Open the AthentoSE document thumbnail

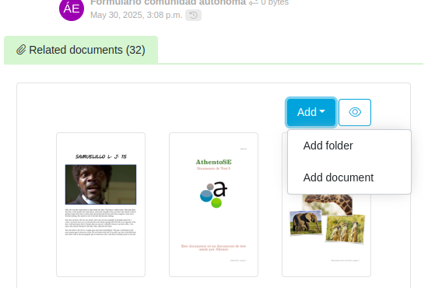coord(213,205)
